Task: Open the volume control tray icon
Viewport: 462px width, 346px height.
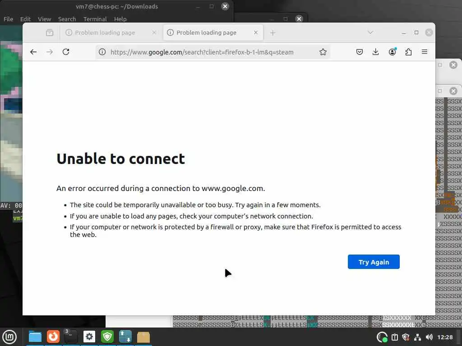Action: [430, 337]
